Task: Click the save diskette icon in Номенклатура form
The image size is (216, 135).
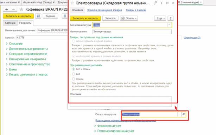Action: pyautogui.click(x=38, y=16)
